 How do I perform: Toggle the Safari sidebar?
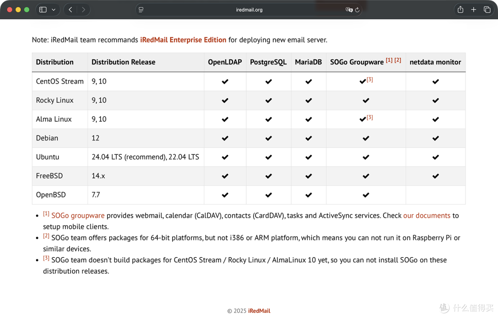43,10
